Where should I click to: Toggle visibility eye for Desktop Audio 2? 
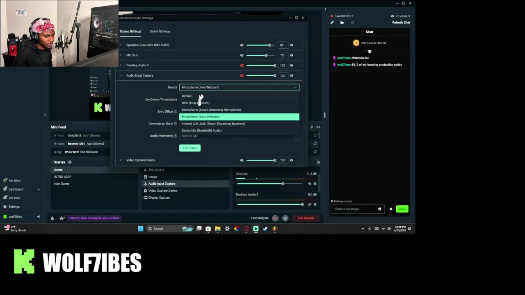click(292, 66)
